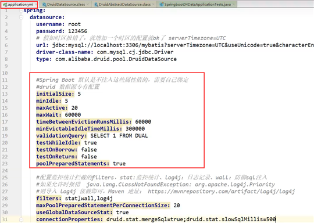Screen dimensions: 314x223
Task: Click the serverTimezone=UTC comment line
Action: [131, 38]
